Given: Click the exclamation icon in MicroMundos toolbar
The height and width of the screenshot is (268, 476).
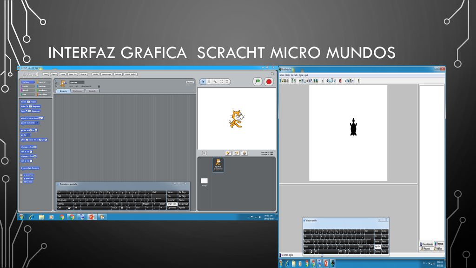Looking at the screenshot, I should pos(358,81).
